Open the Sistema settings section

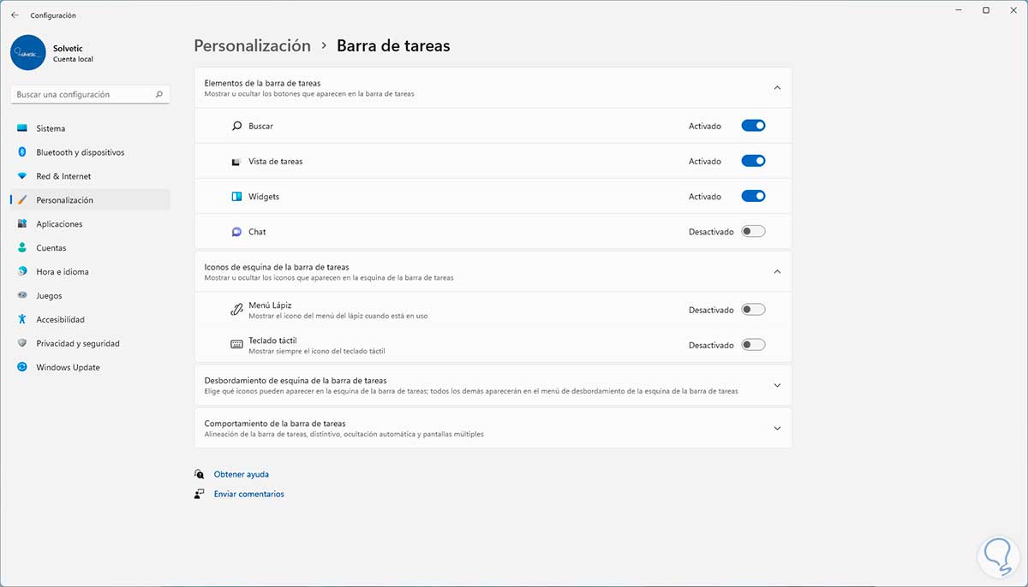[x=51, y=128]
